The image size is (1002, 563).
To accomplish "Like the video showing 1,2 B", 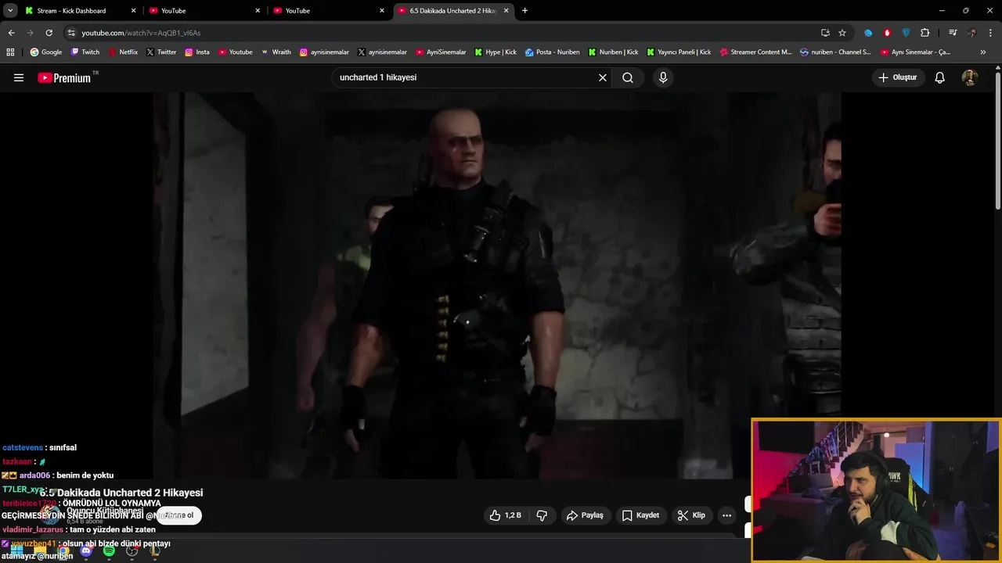I will pyautogui.click(x=506, y=515).
